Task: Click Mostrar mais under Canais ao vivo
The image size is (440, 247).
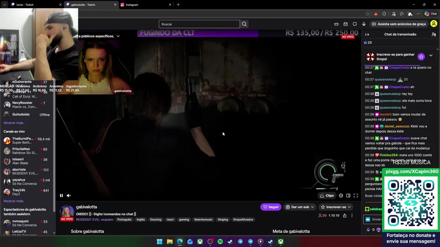Action: click(13, 201)
